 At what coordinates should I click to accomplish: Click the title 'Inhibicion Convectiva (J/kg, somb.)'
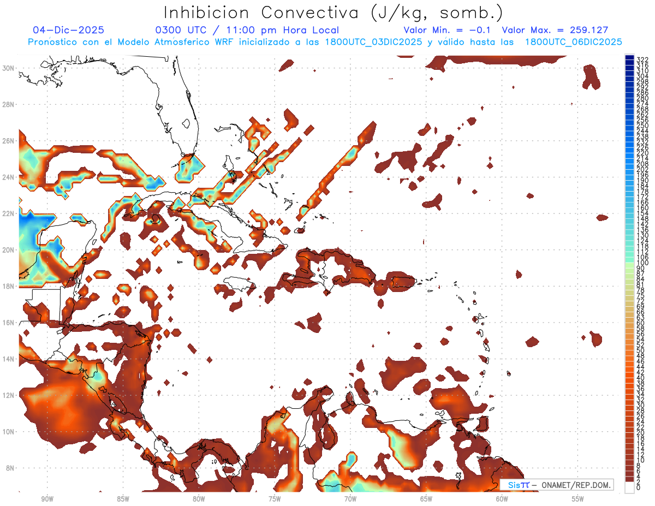coord(334,13)
